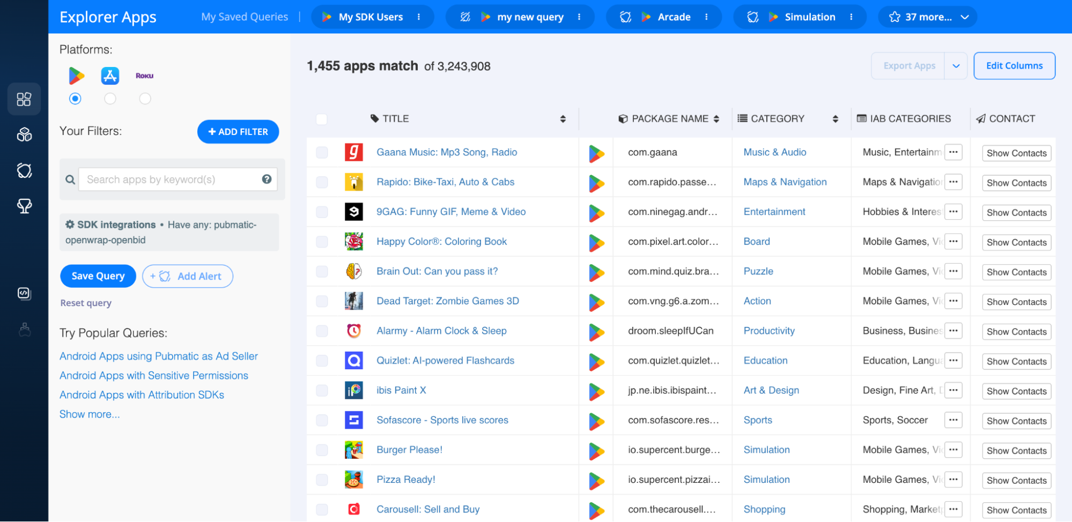The height and width of the screenshot is (522, 1072).
Task: Click the 9GAG app icon
Action: 354,212
